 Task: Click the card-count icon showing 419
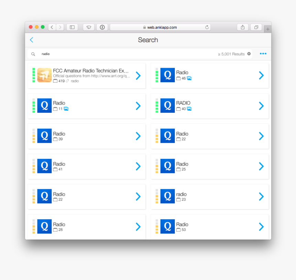(55, 81)
